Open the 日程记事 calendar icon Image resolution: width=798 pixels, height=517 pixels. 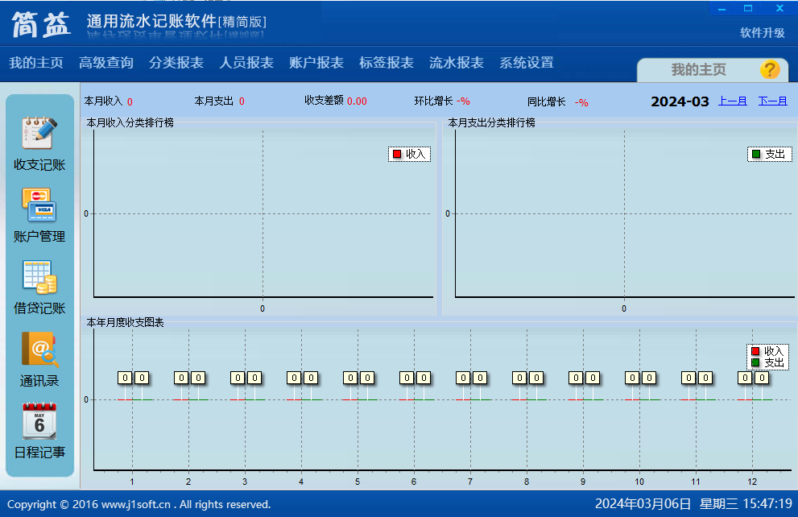point(39,421)
